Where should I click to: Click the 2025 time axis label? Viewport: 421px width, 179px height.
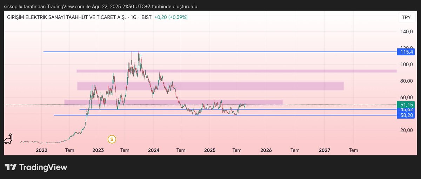coord(209,150)
